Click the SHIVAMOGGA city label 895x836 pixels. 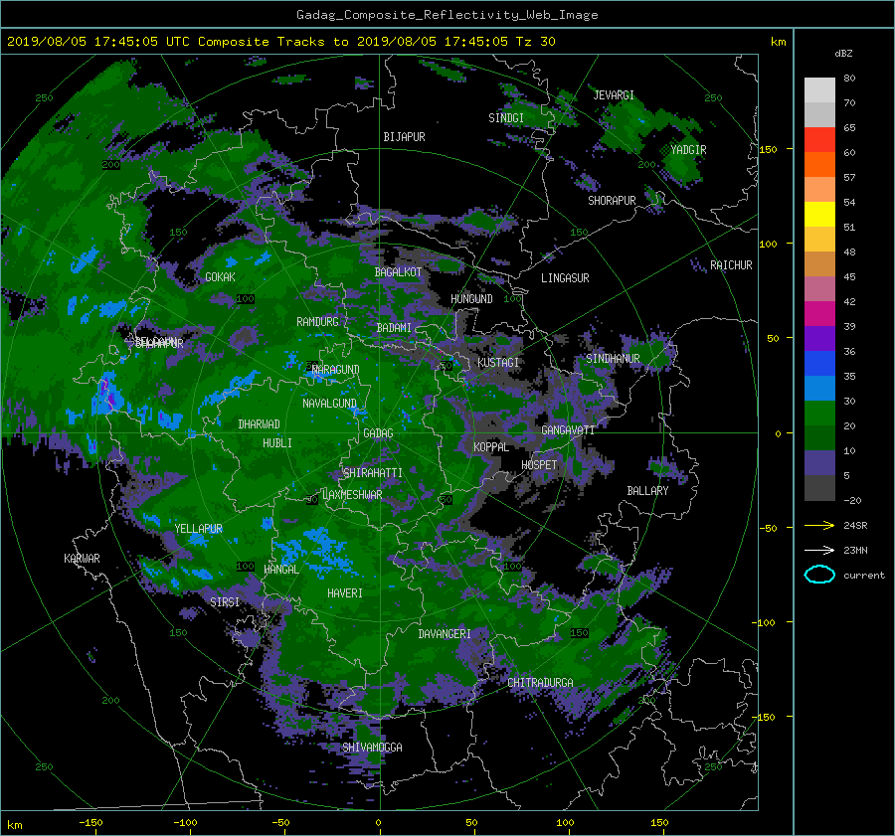pyautogui.click(x=372, y=748)
